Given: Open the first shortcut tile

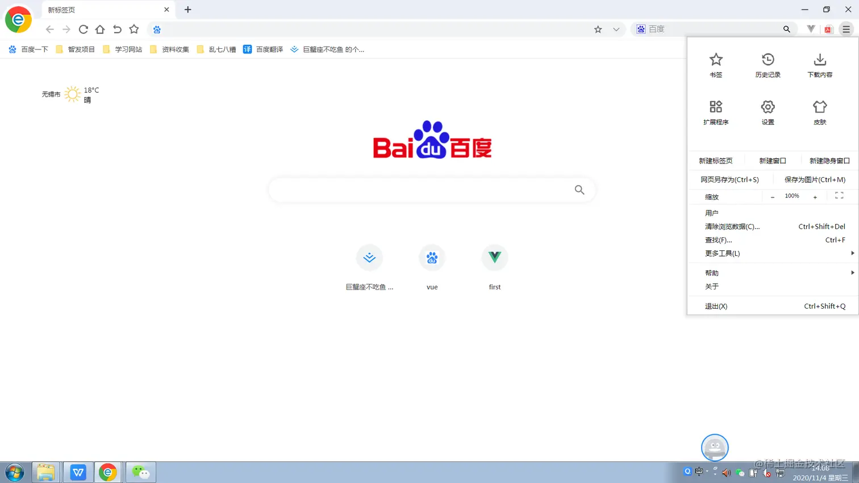Looking at the screenshot, I should coord(495,267).
